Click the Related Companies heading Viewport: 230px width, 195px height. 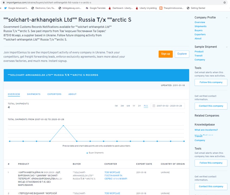pos(207,116)
